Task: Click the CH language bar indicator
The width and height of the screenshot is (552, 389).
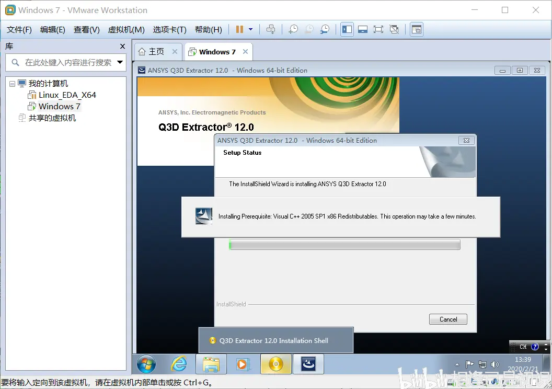Action: tap(523, 347)
